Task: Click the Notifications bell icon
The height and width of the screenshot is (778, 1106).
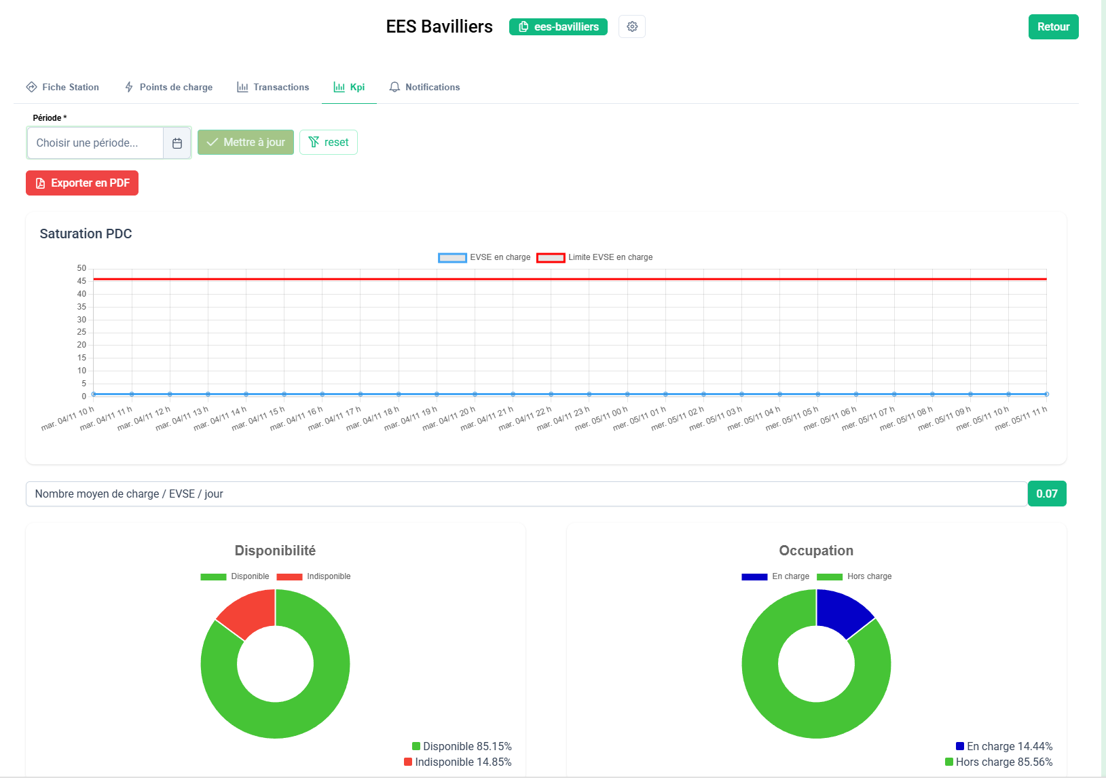Action: [x=394, y=87]
